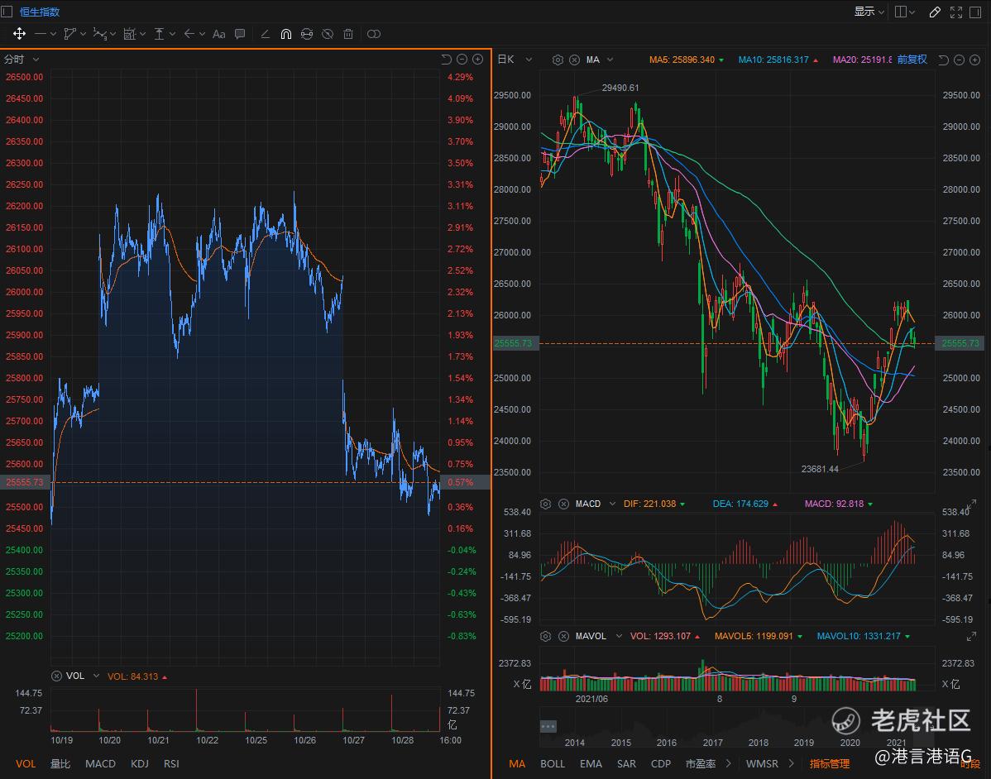Image resolution: width=991 pixels, height=779 pixels.
Task: Activate the magnet snap tool
Action: 286,34
